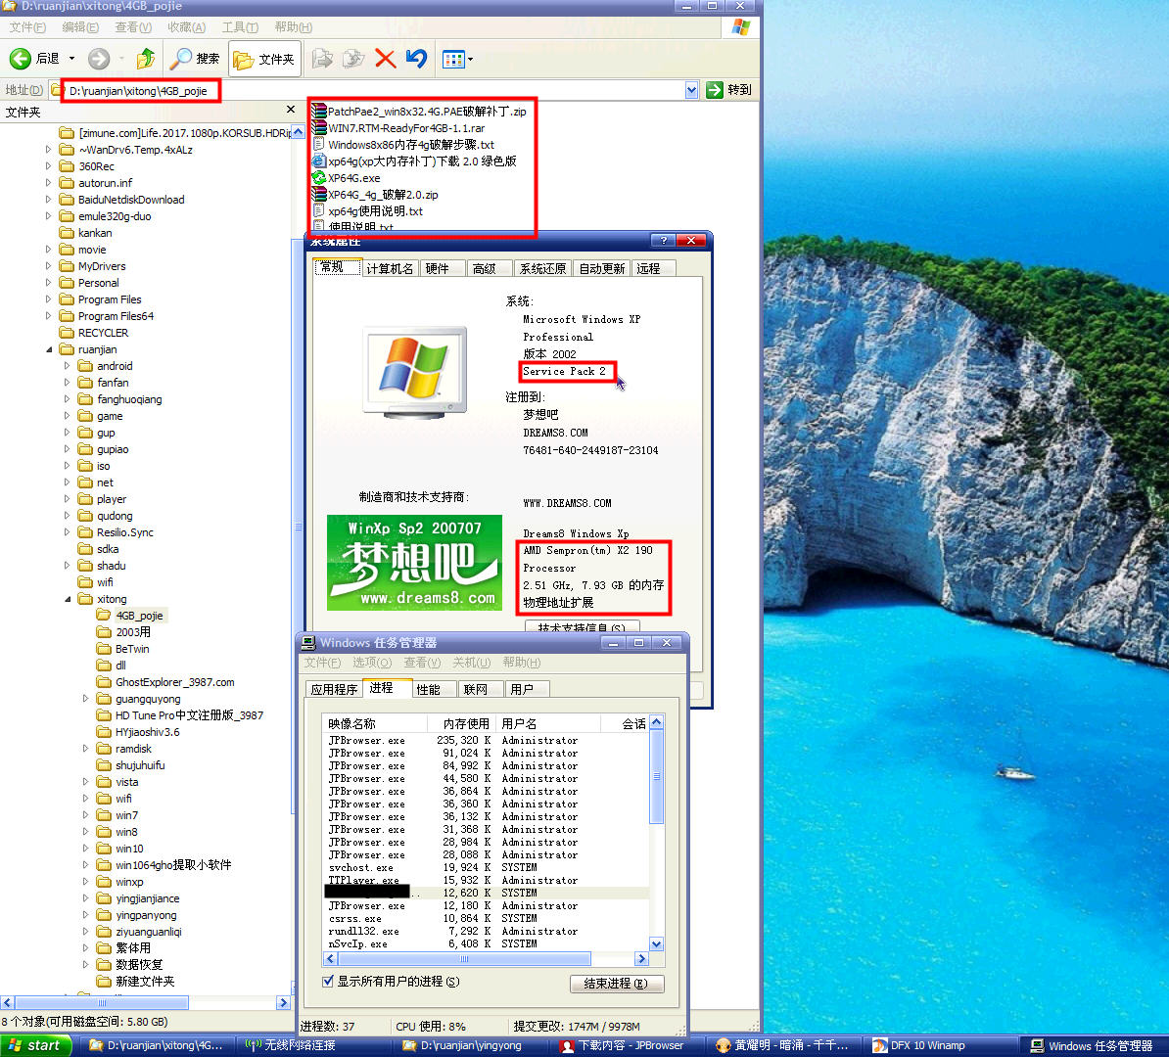Go up one folder level icon
The image size is (1169, 1057).
pyautogui.click(x=145, y=58)
